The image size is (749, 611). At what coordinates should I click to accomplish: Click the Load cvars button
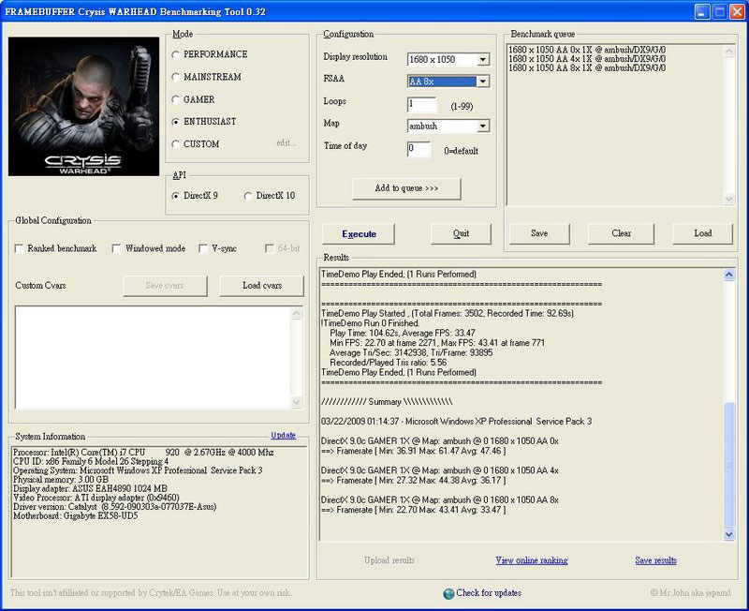(262, 286)
